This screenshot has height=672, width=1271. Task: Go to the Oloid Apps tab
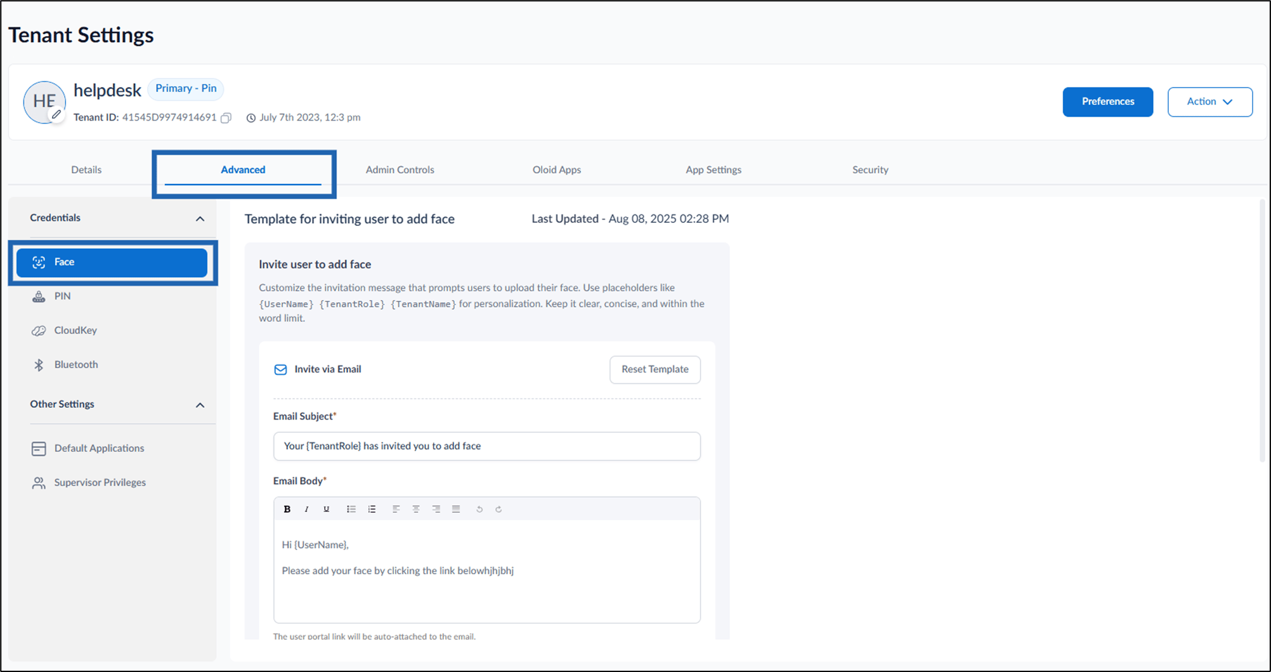pos(557,169)
